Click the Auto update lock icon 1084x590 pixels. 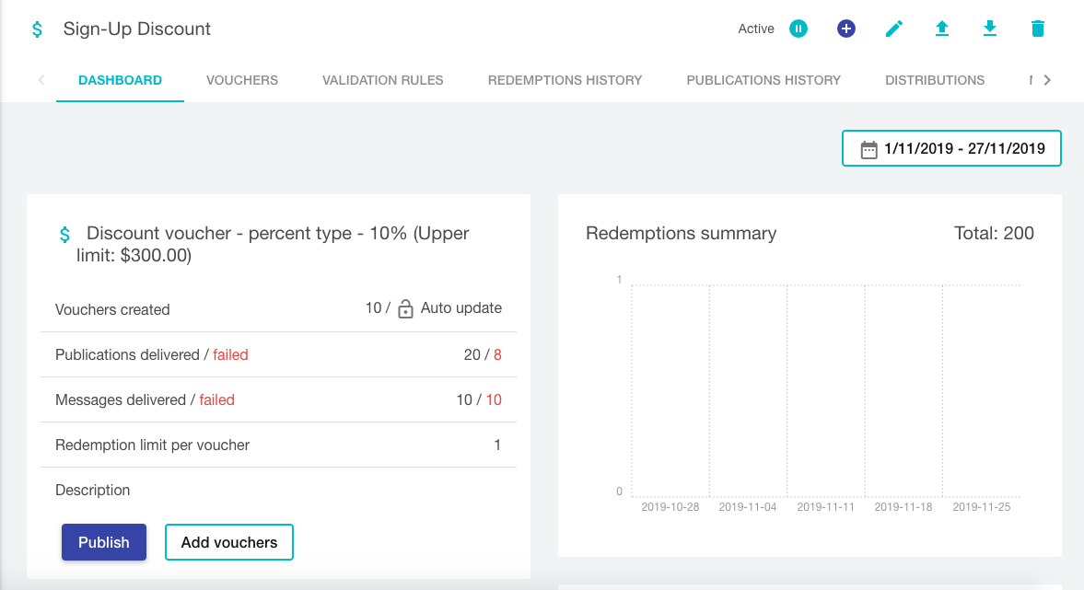coord(406,309)
